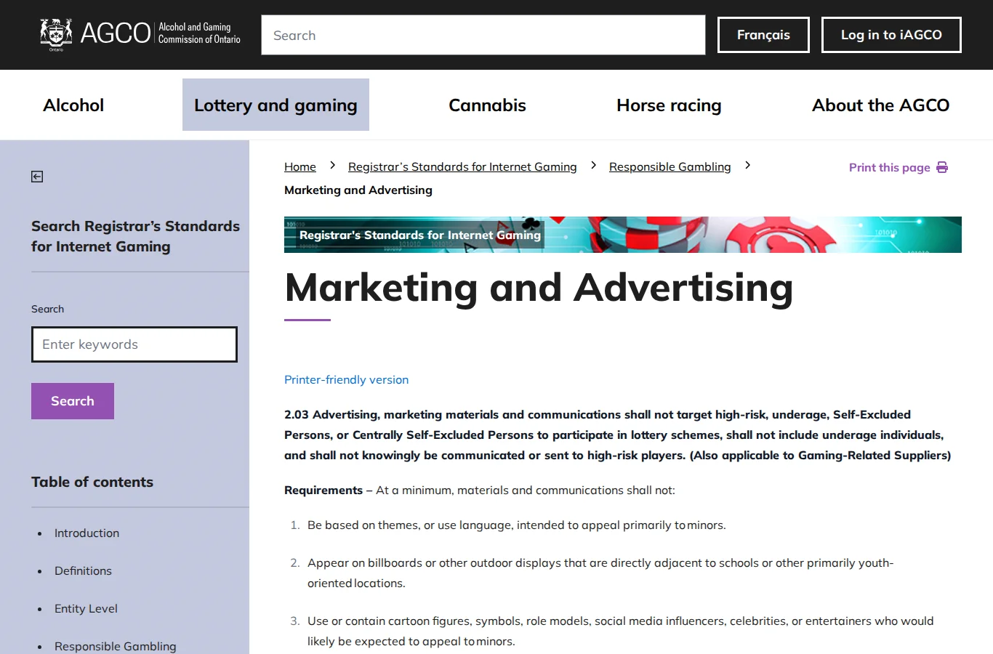Click the Marketing and Advertising breadcrumb text
Screen dimensions: 993x654
(x=358, y=190)
